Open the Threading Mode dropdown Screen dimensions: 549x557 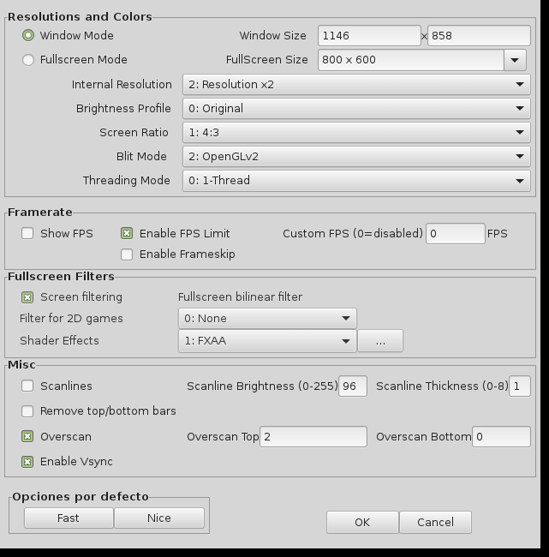click(x=356, y=181)
